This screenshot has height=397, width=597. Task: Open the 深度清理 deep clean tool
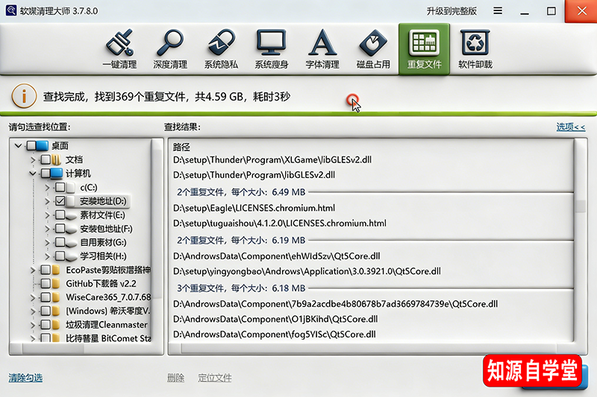pyautogui.click(x=170, y=49)
